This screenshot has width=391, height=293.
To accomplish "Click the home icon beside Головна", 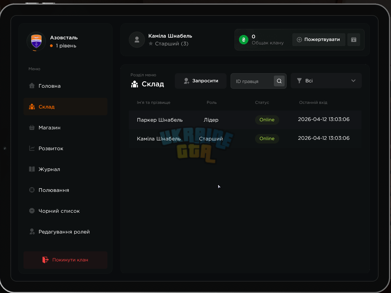I will pos(32,86).
